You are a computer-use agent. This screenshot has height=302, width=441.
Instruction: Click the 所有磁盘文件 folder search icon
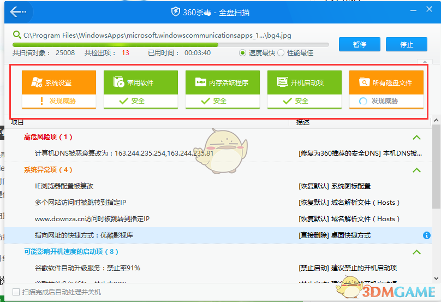365,82
